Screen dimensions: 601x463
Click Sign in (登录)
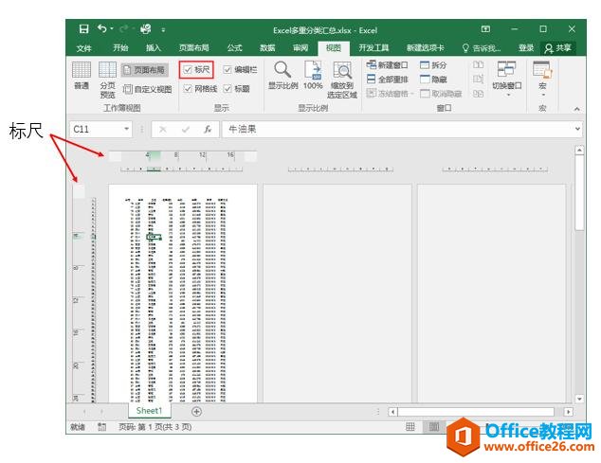[x=526, y=48]
